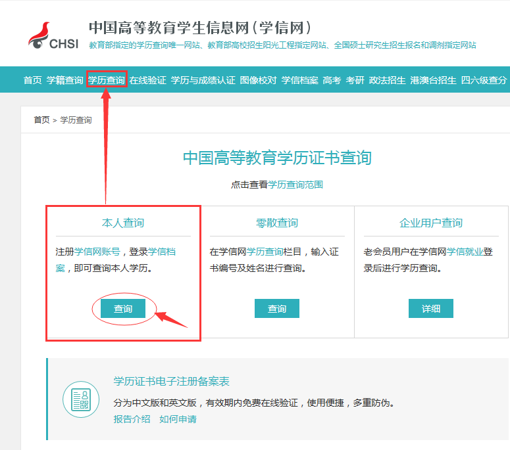This screenshot has height=450, width=510.
Task: Click the electronic registration form icon
Action: pos(81,399)
